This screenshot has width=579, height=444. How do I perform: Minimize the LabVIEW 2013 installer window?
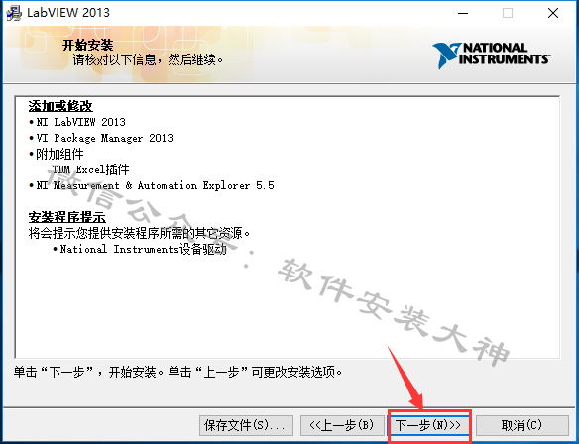(463, 13)
